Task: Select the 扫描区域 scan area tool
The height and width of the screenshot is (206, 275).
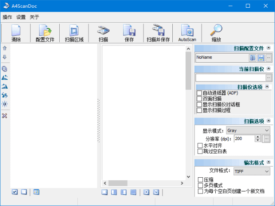Action: pyautogui.click(x=74, y=33)
